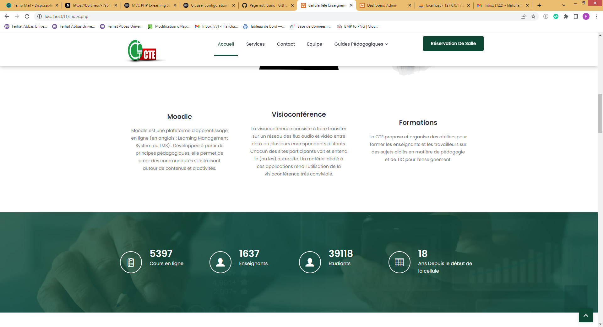The image size is (603, 327).
Task: Open the Tableau de bord bookmark
Action: click(x=264, y=26)
